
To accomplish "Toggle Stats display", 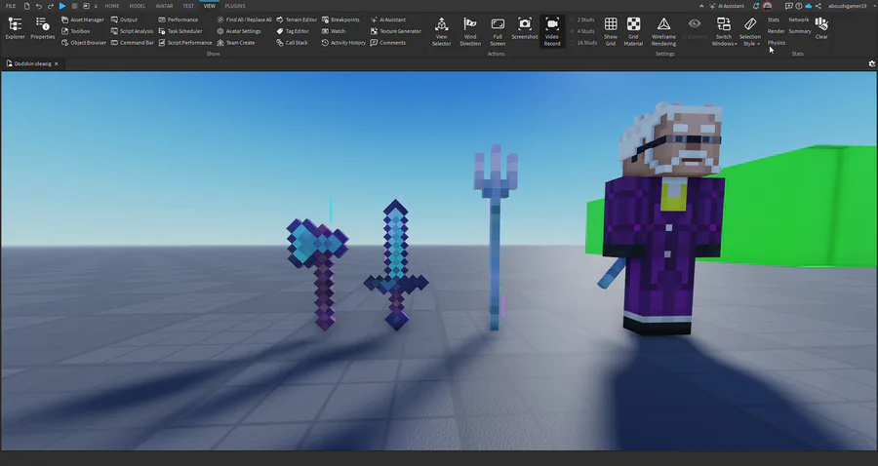I will (x=774, y=19).
